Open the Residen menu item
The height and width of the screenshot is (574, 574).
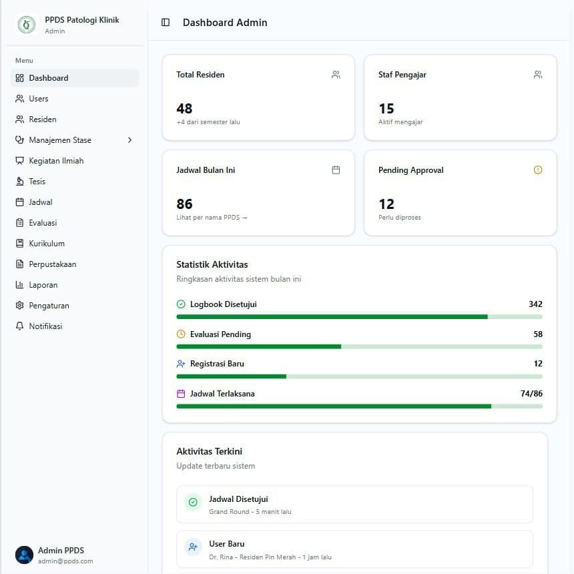coord(75,119)
